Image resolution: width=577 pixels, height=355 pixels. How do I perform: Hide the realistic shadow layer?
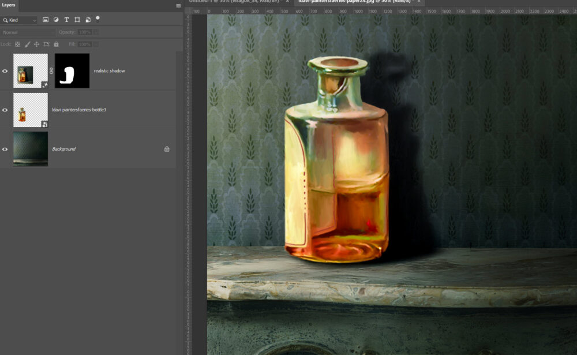[x=5, y=71]
